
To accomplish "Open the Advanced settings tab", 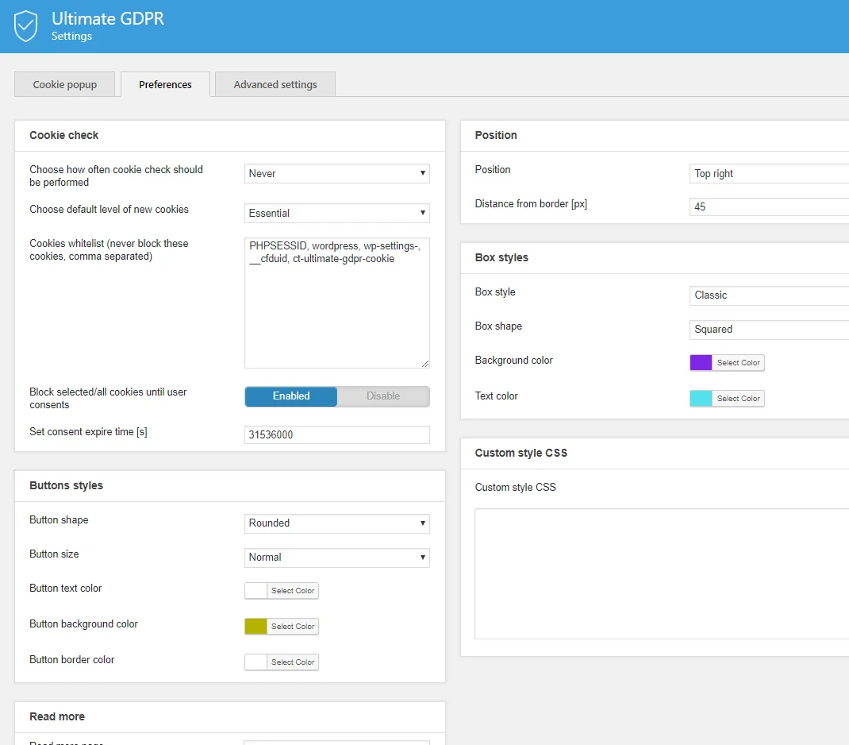I will point(275,84).
